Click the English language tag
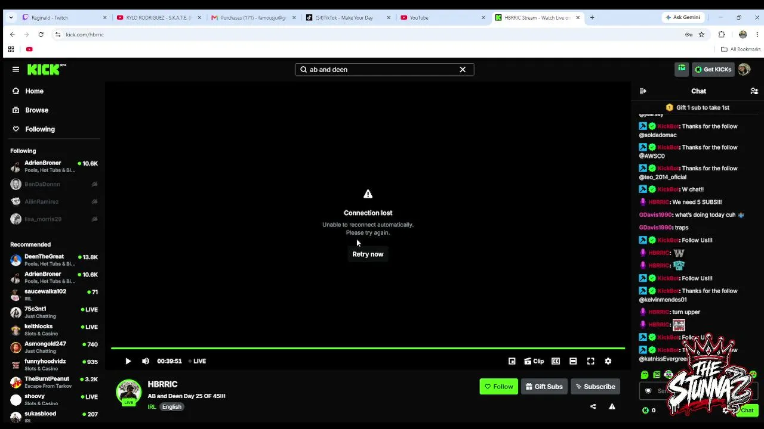Image resolution: width=764 pixels, height=429 pixels. point(171,407)
